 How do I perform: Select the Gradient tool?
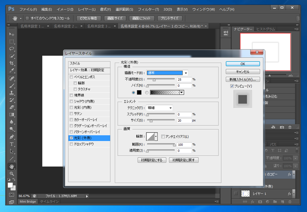click(x=12, y=115)
